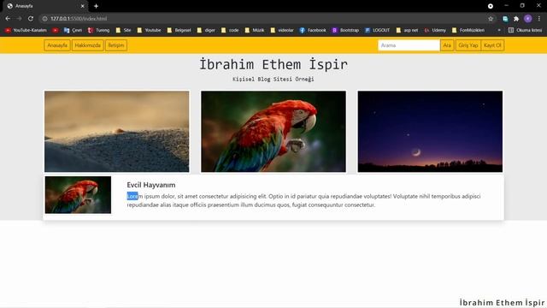
Task: Open the code bookmark folder
Action: [230, 31]
